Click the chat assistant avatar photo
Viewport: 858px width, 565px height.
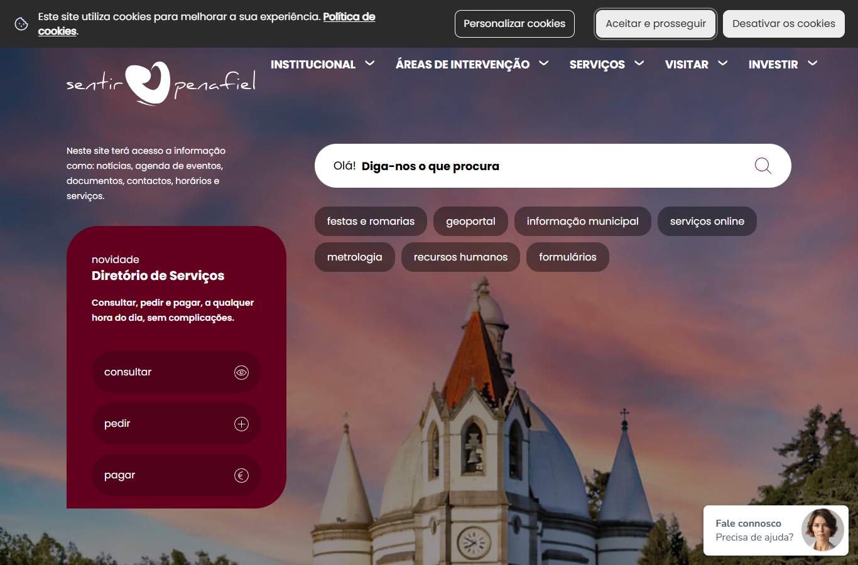[822, 530]
